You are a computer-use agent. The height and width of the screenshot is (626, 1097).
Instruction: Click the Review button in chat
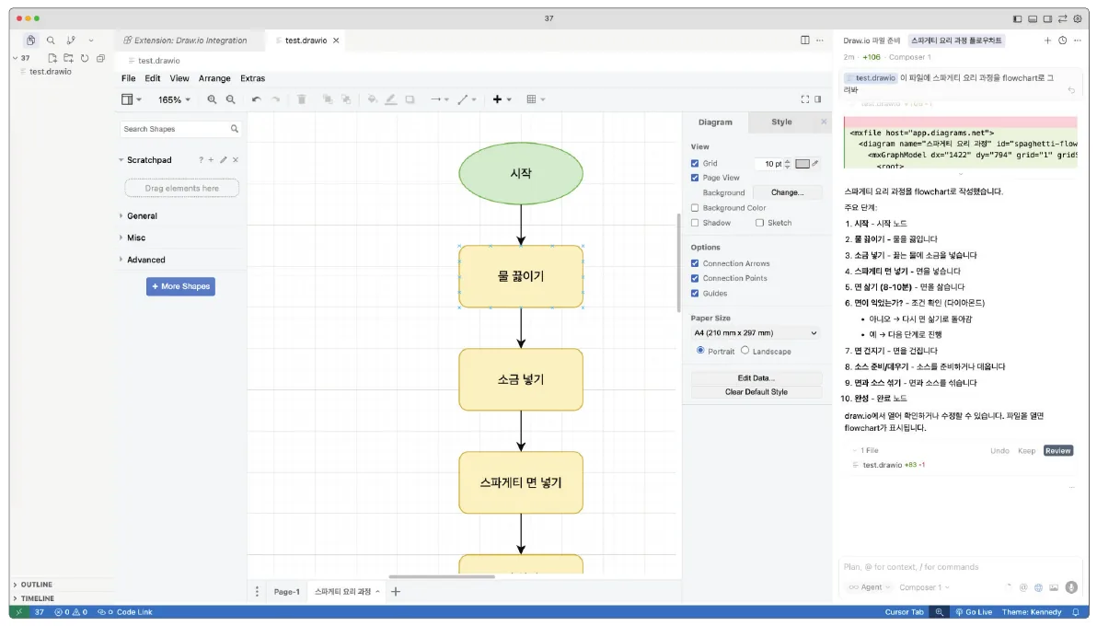(1057, 451)
